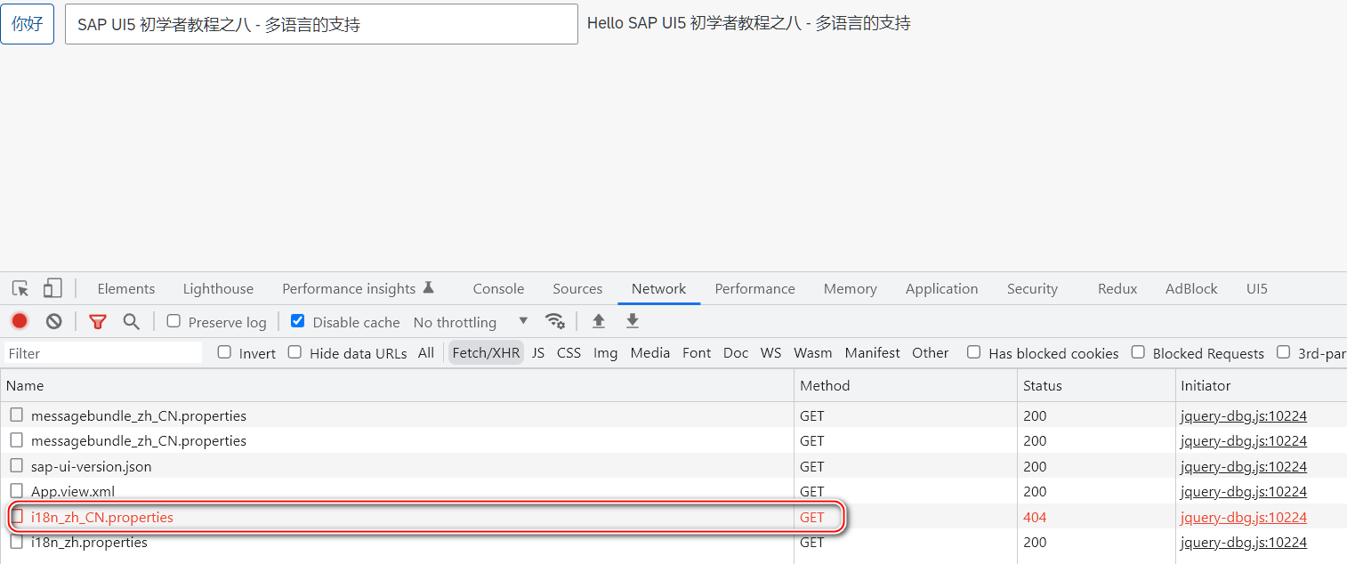Screen dimensions: 1347x564
Task: Select the sap-ui-version.json request
Action: click(x=91, y=466)
